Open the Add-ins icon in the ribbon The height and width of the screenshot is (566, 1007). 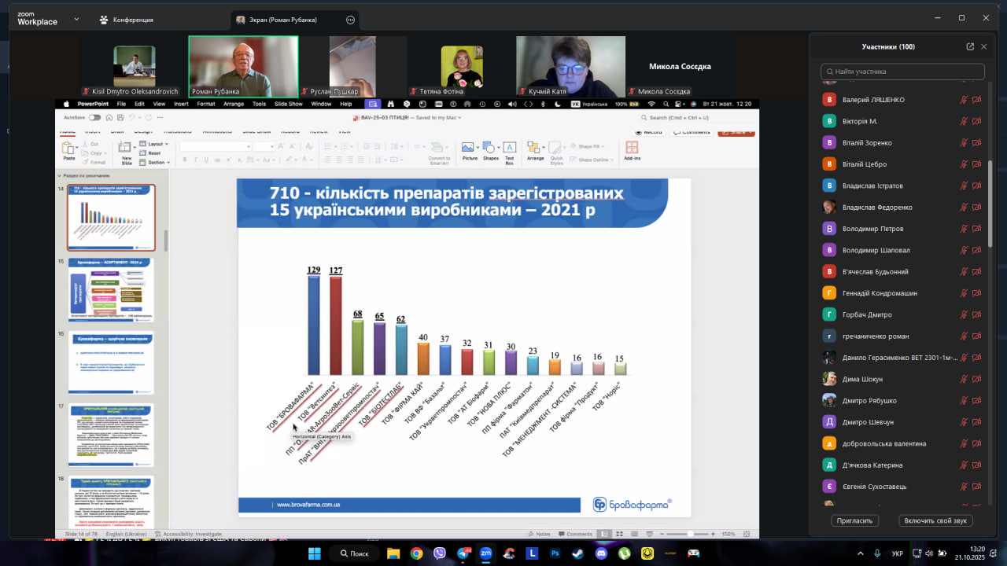[x=632, y=148]
